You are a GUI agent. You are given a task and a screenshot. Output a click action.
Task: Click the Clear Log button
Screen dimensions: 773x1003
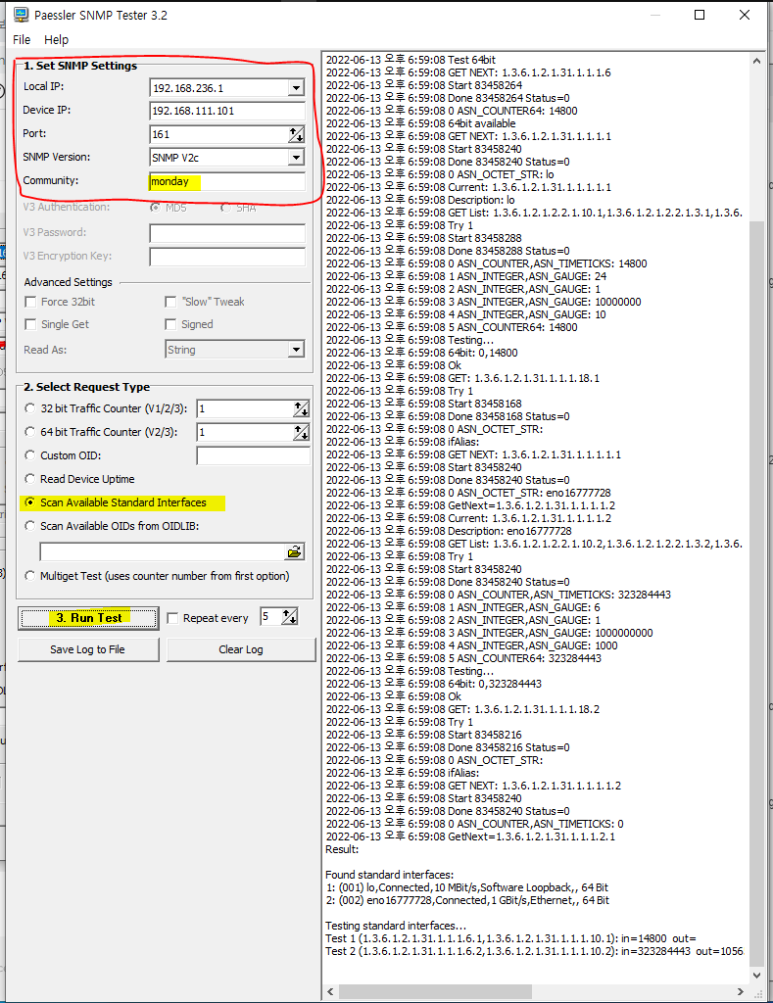[241, 649]
